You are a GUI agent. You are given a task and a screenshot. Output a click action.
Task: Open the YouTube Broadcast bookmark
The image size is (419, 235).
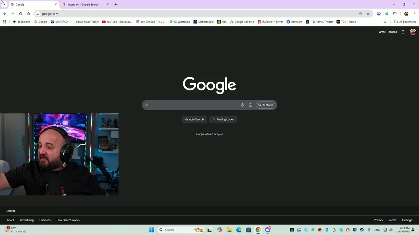coord(117,22)
